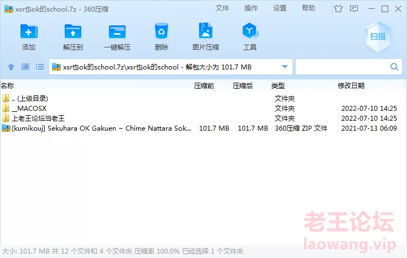Sort by 压缩前 column header
The image size is (407, 258).
click(x=203, y=85)
